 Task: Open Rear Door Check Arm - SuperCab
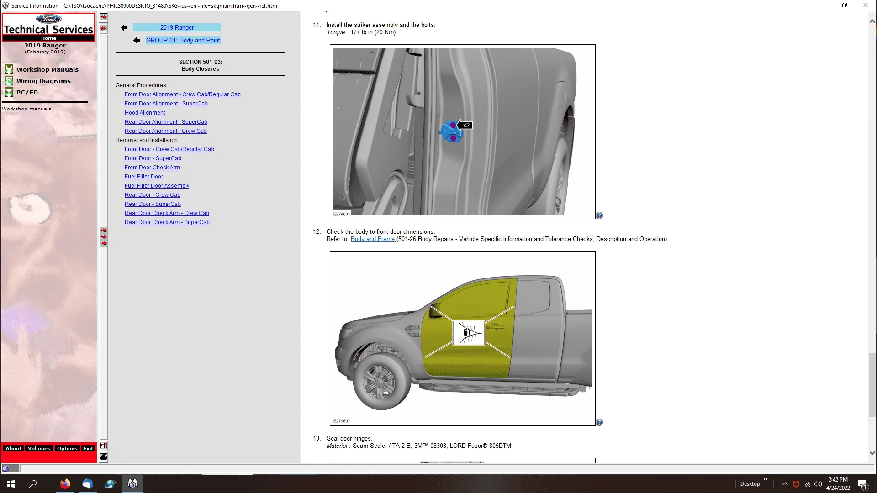pyautogui.click(x=167, y=222)
